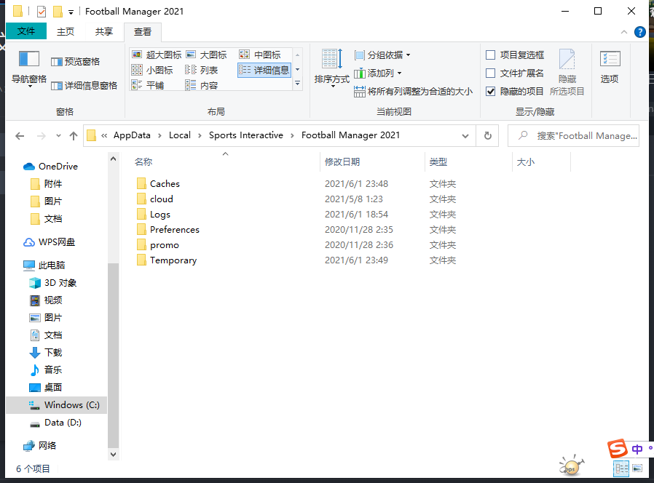Open the recent locations dropdown arrow
This screenshot has height=483, width=654.
[x=58, y=136]
